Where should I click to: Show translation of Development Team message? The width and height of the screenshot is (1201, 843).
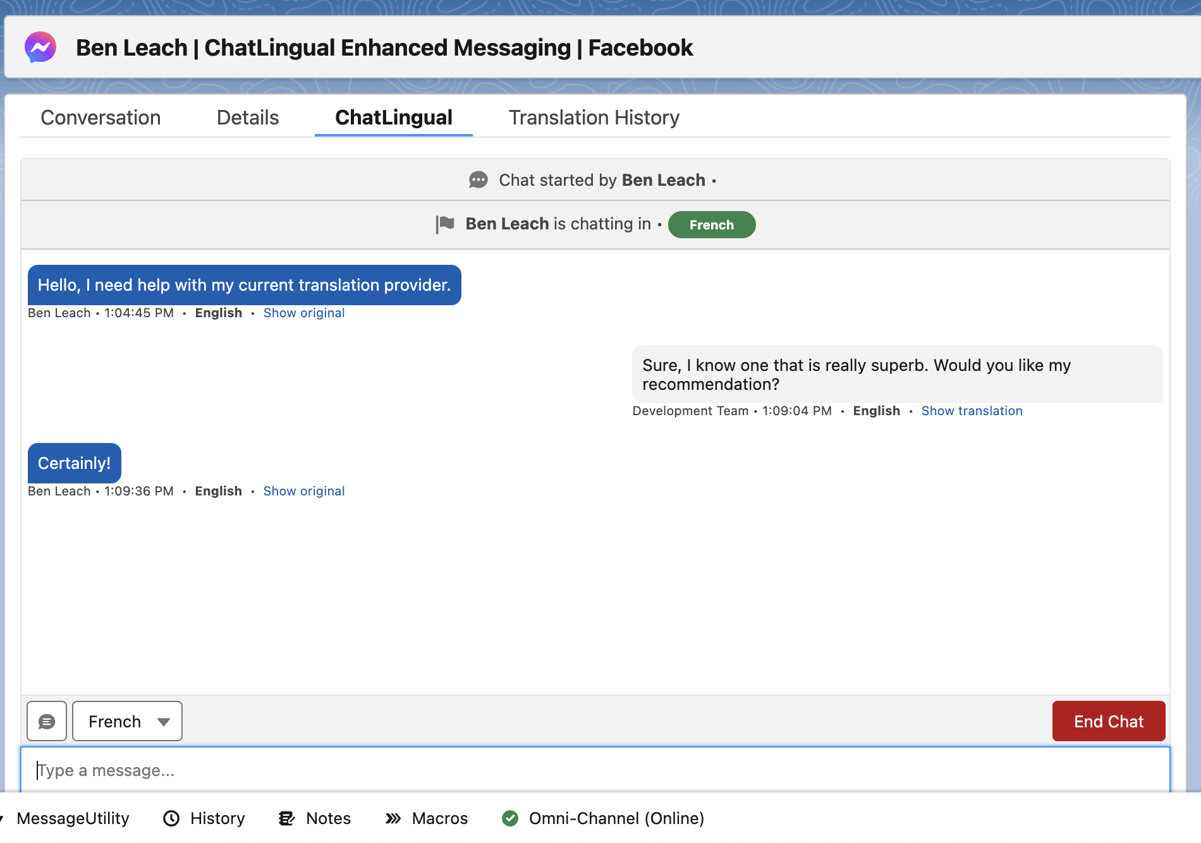(x=972, y=411)
